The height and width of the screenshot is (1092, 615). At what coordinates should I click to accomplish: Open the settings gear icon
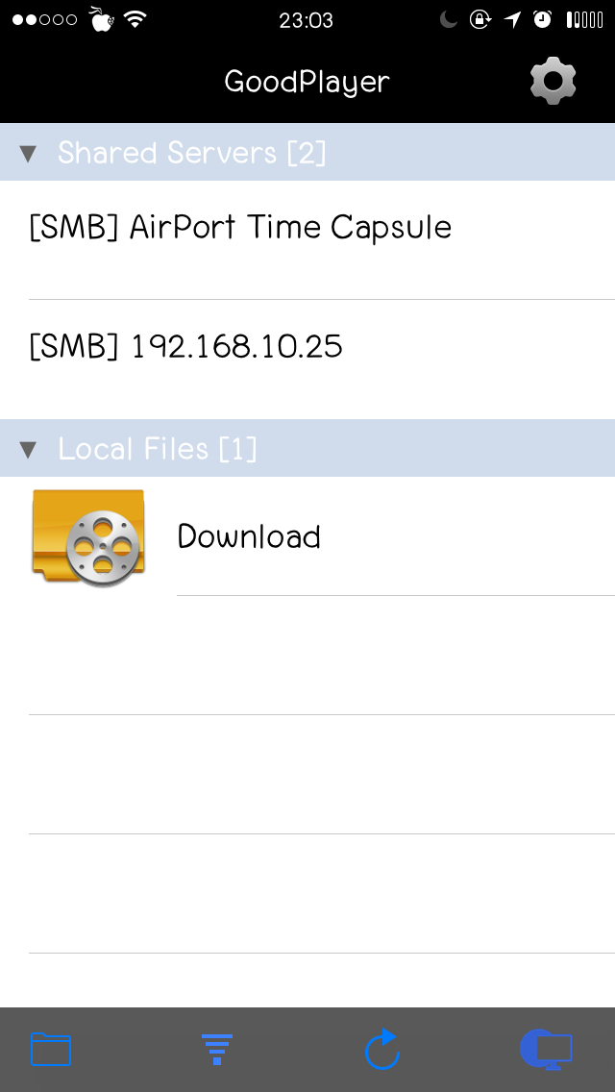click(x=553, y=82)
